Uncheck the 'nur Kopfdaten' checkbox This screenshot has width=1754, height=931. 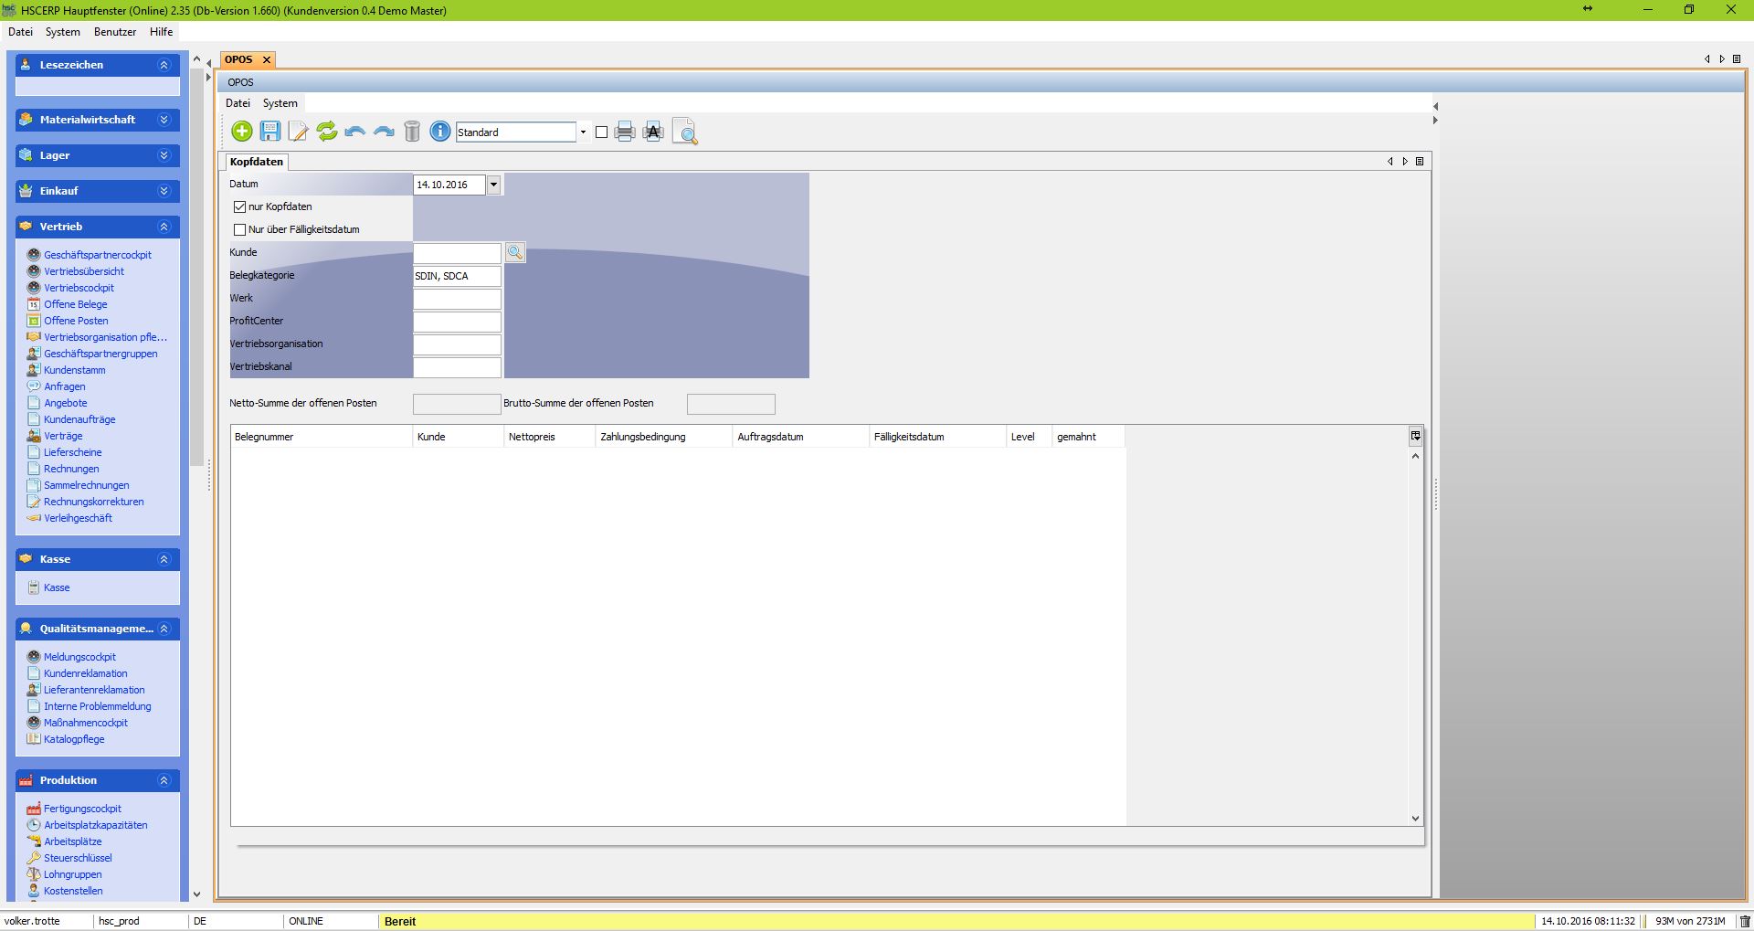click(x=240, y=206)
